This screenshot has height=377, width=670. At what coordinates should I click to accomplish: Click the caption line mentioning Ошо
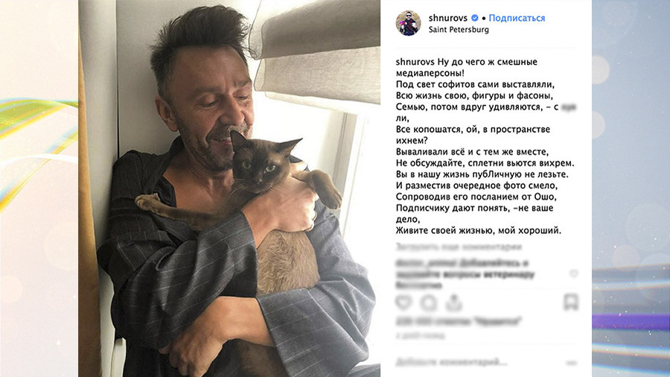(x=476, y=197)
